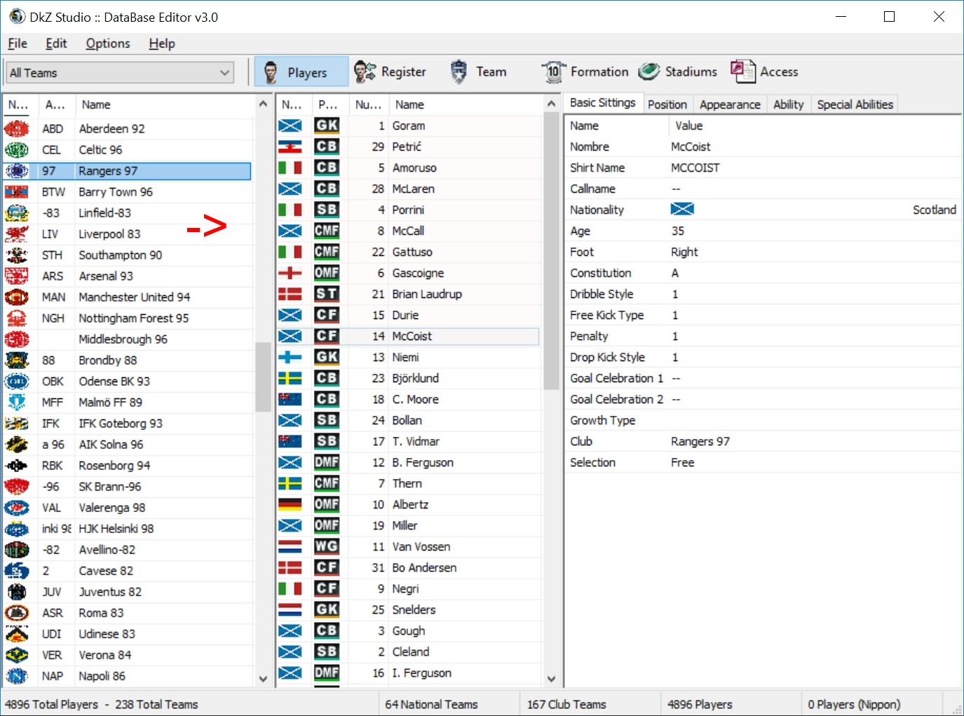This screenshot has height=716, width=964.
Task: Switch to the Ability tab
Action: pos(789,104)
